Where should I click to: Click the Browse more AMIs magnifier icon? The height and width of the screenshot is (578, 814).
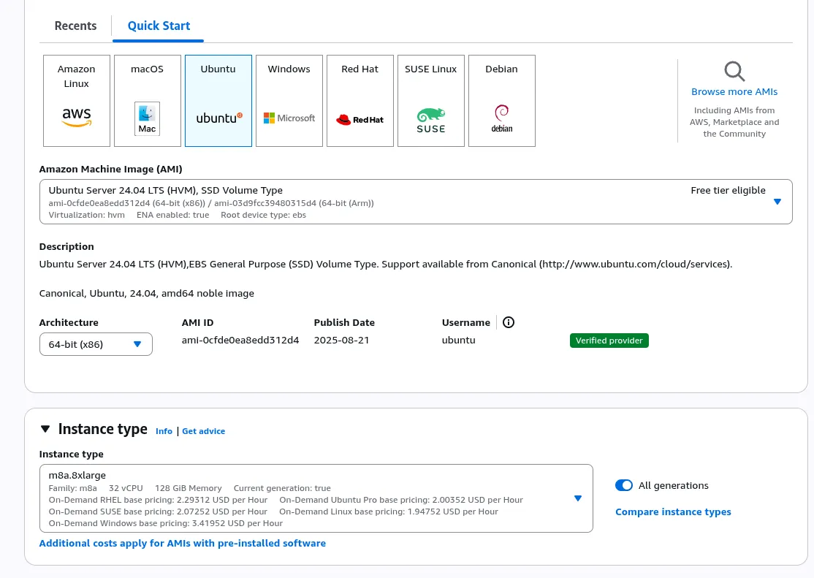pos(734,72)
